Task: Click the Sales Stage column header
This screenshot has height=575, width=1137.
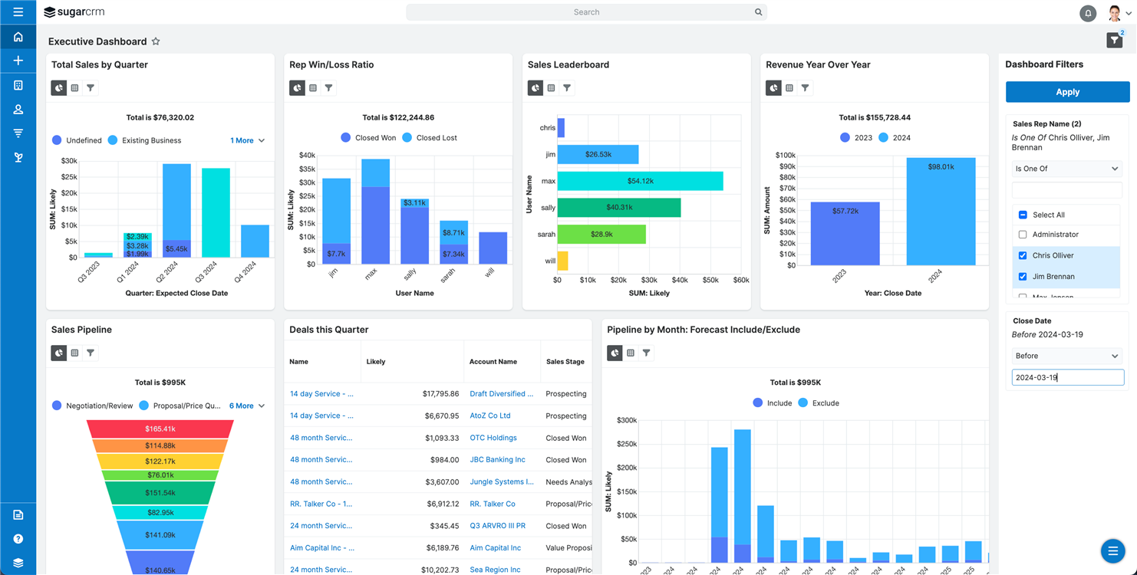Action: pos(565,362)
